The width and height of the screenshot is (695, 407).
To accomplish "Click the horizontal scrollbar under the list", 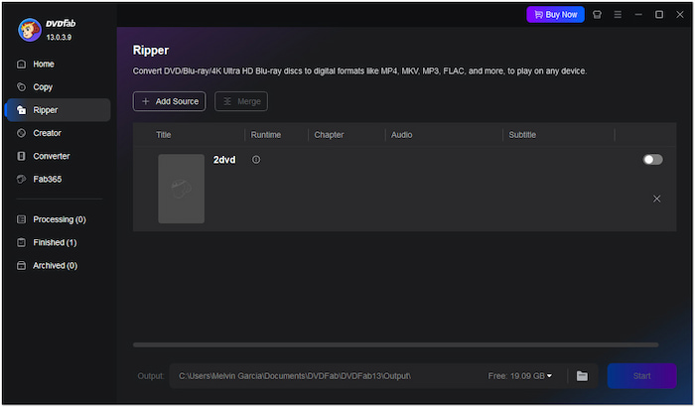I will (x=395, y=345).
